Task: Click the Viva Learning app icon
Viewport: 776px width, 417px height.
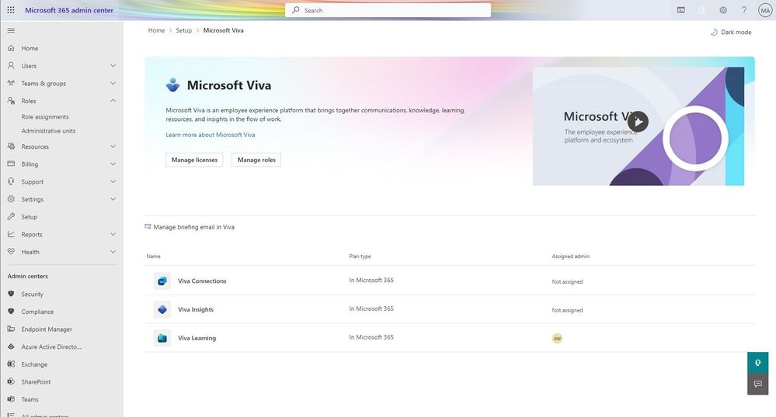Action: point(162,338)
